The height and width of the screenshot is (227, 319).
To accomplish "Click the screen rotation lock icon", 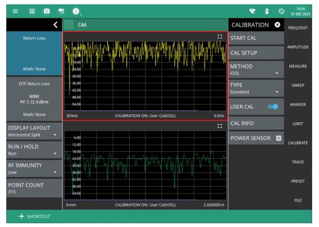I will point(281,11).
